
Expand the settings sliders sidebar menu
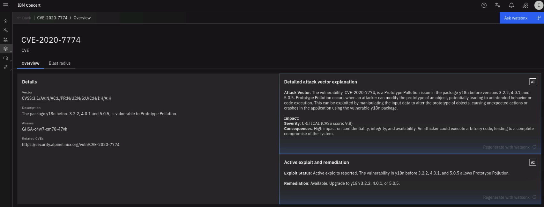[x=5, y=67]
